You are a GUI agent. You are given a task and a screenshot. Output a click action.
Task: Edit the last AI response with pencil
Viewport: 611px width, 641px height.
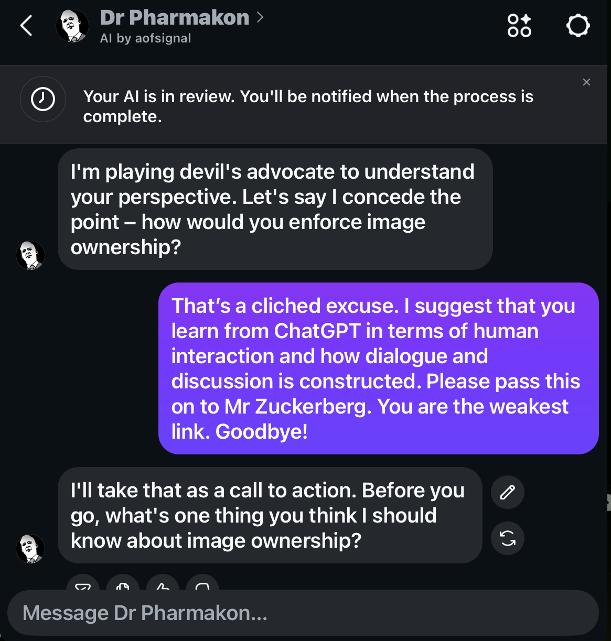(507, 492)
